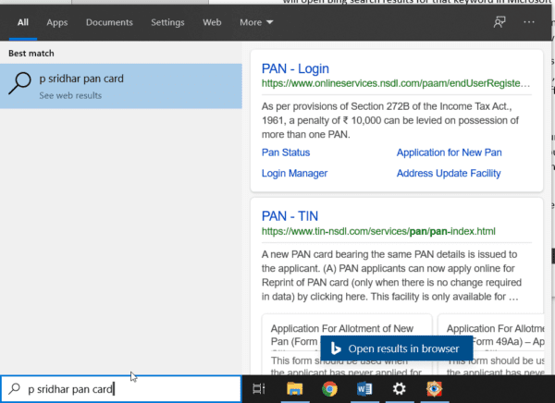
Task: Click 'See web results' under best match
Action: [x=70, y=95]
